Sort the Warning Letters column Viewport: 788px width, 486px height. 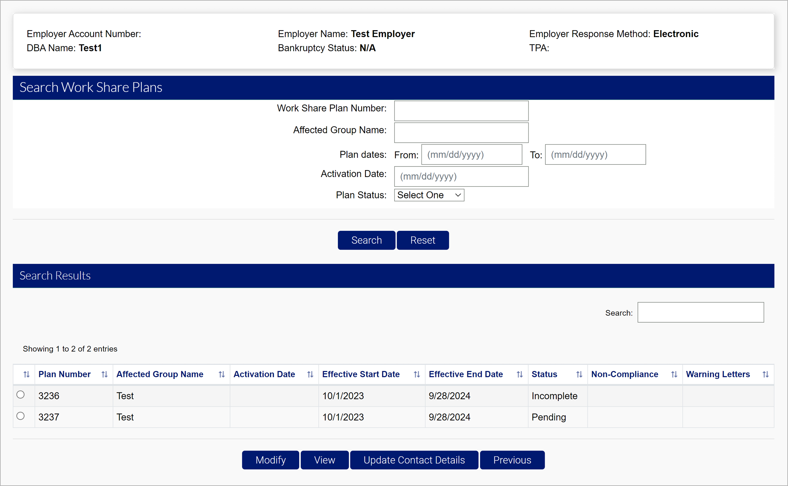coord(766,374)
